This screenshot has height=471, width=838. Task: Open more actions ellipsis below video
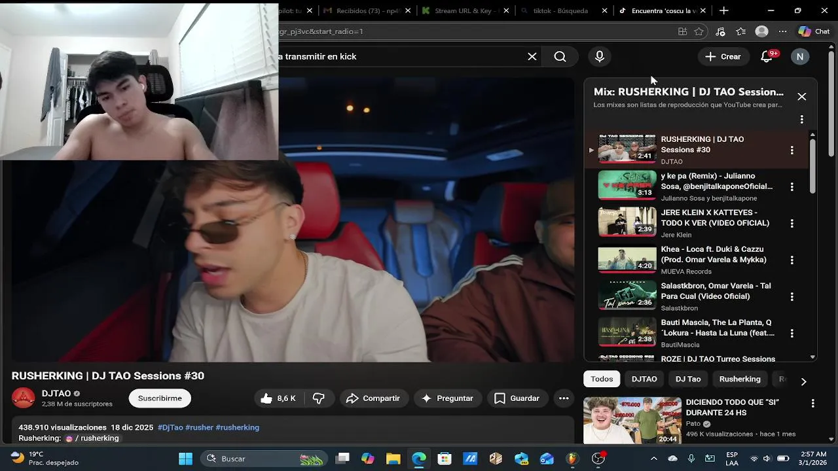pos(564,398)
